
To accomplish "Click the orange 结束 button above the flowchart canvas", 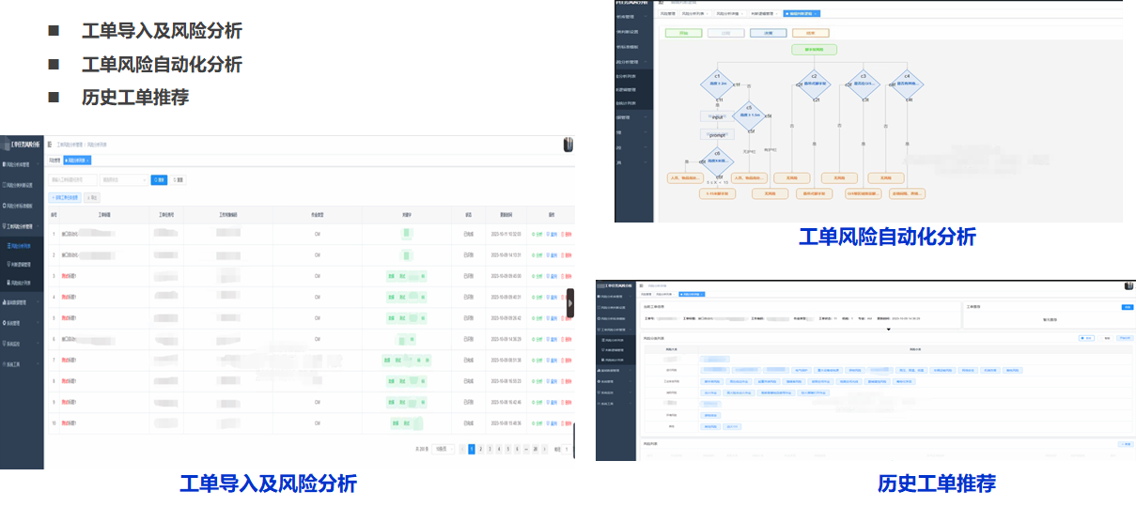I will [x=810, y=33].
